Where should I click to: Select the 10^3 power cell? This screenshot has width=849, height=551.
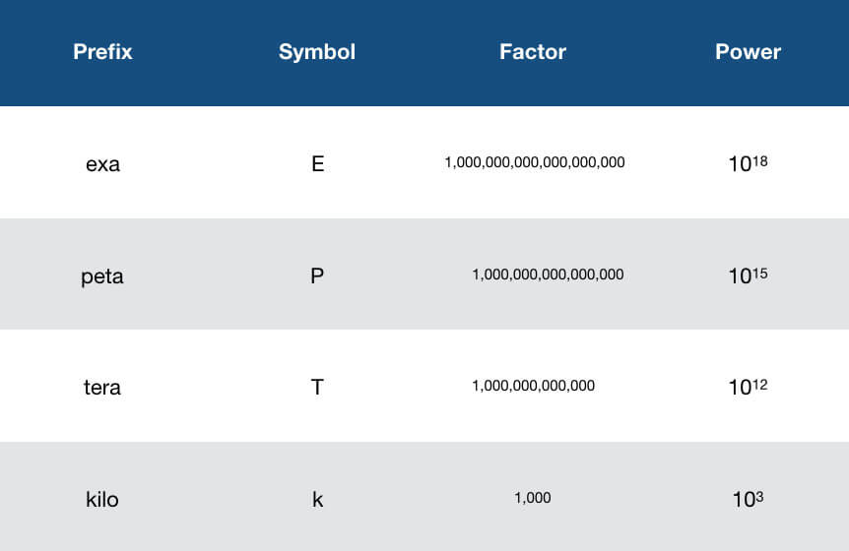[x=748, y=499]
